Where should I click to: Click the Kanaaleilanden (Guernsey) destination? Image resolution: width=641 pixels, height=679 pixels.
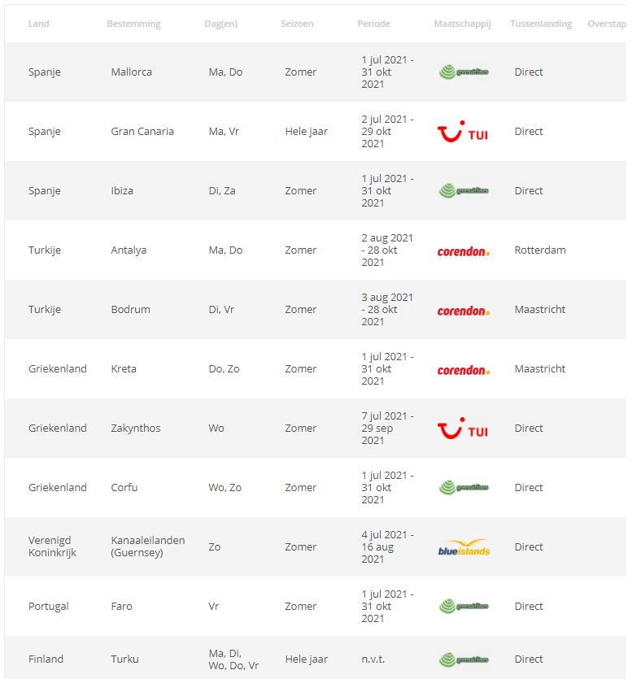click(x=148, y=546)
